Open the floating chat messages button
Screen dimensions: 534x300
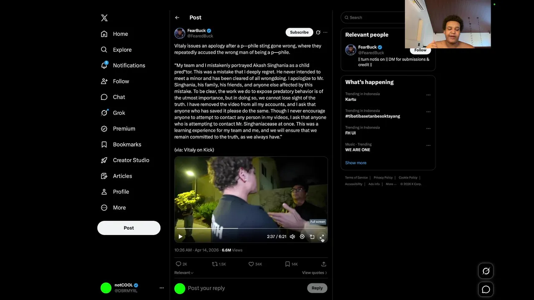486,290
